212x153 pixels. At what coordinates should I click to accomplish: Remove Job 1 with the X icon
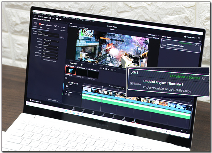(x=198, y=45)
